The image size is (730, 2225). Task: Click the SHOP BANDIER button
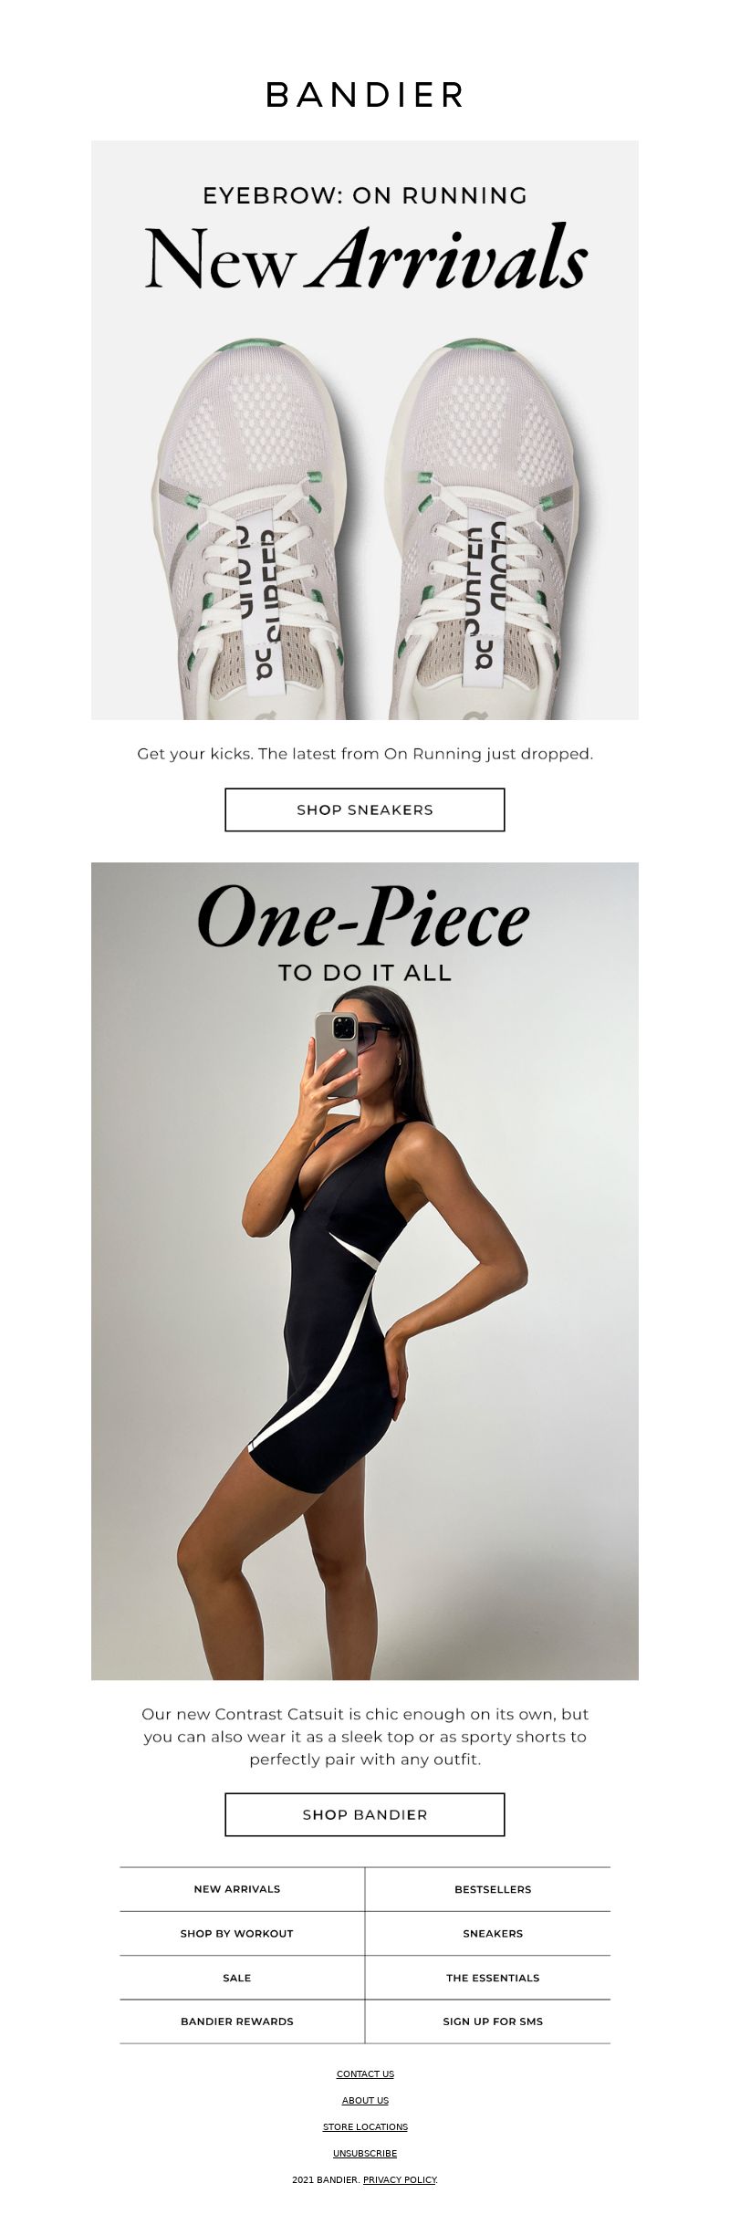[x=365, y=1814]
